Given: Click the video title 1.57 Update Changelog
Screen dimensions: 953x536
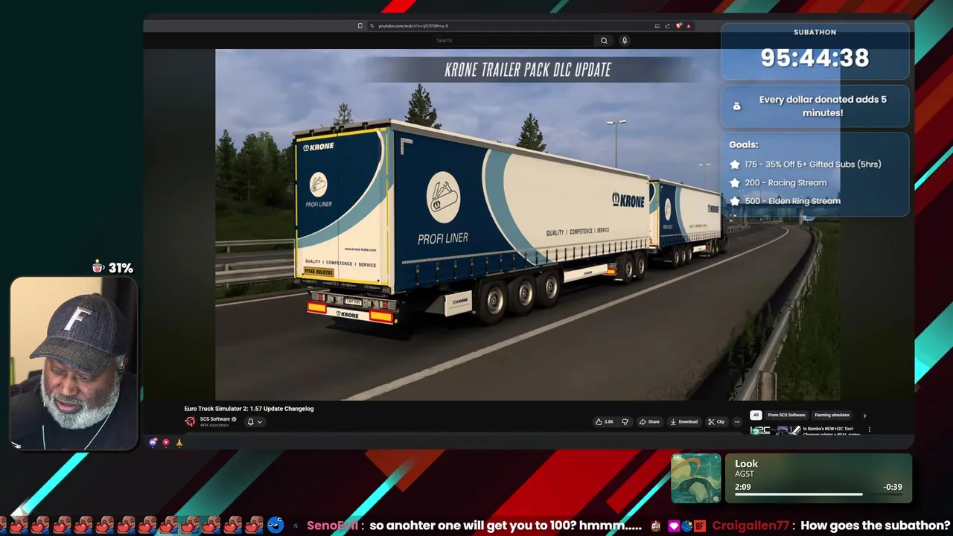Looking at the screenshot, I should tap(249, 409).
